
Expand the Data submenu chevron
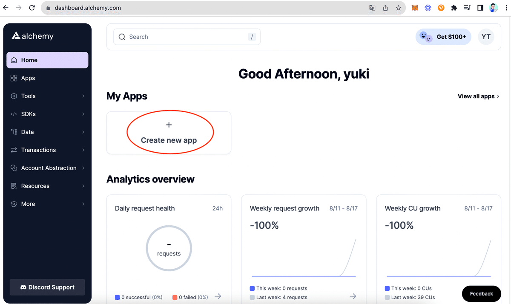(x=83, y=132)
